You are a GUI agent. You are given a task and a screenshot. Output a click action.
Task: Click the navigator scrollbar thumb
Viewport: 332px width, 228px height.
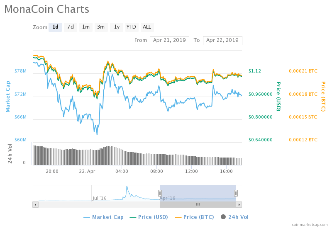tap(198, 204)
